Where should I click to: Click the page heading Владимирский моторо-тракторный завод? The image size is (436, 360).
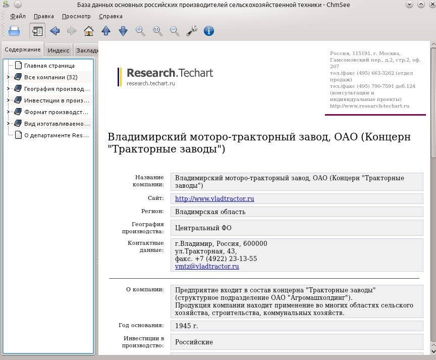pyautogui.click(x=259, y=143)
